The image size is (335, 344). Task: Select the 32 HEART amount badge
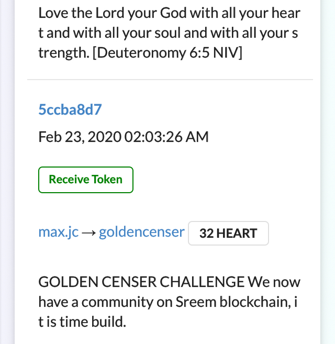coord(228,233)
